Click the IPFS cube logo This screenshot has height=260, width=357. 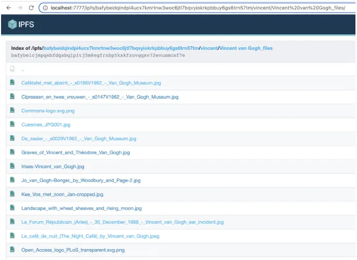12,24
